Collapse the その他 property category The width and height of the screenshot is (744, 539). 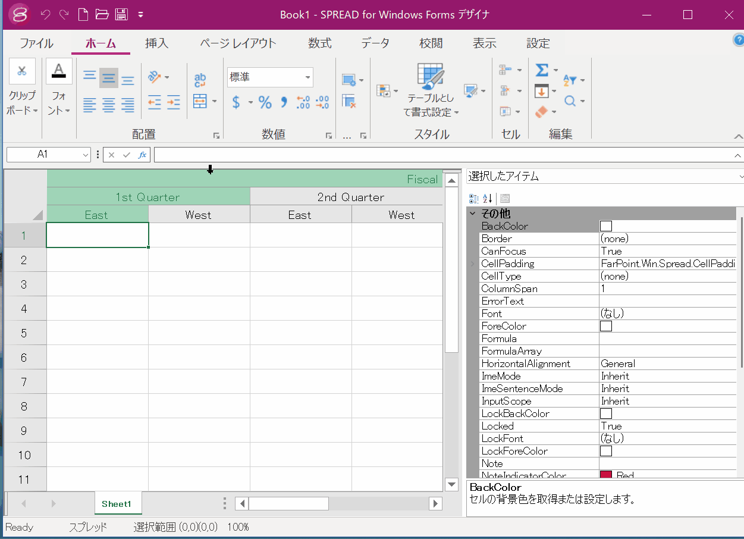[x=473, y=214]
